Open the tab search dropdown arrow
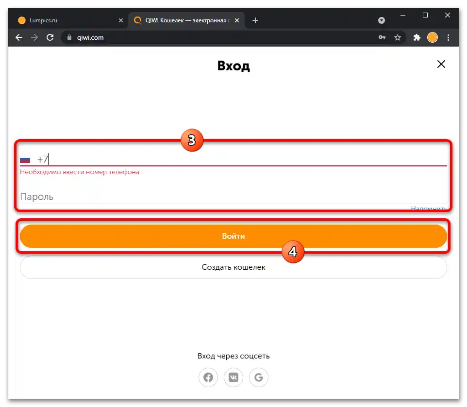Image resolution: width=467 pixels, height=407 pixels. [x=382, y=20]
